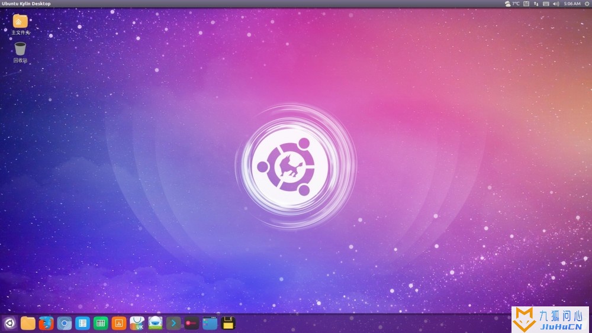Open the blue window manager dock icon
The image size is (592, 333).
coord(210,323)
